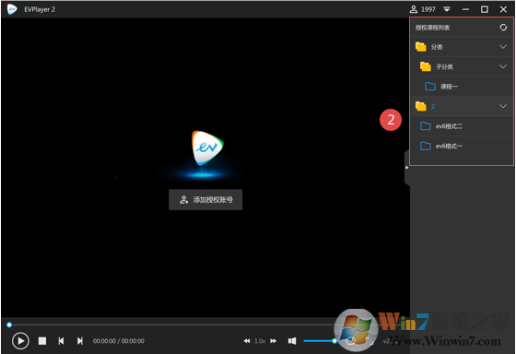Click the 添加授权账号 button
This screenshot has width=516, height=354.
[x=205, y=199]
